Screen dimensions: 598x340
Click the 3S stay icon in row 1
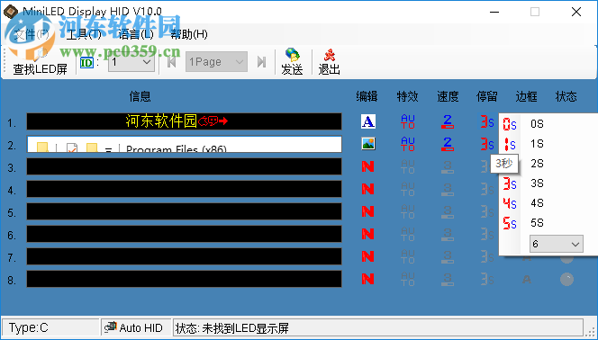pyautogui.click(x=487, y=121)
